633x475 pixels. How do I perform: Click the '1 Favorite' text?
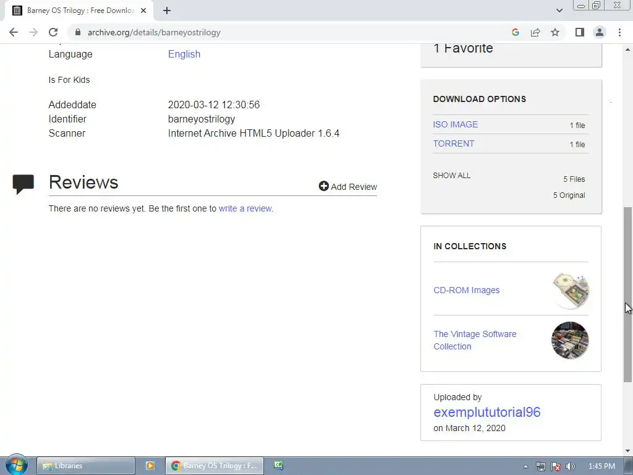click(x=463, y=48)
